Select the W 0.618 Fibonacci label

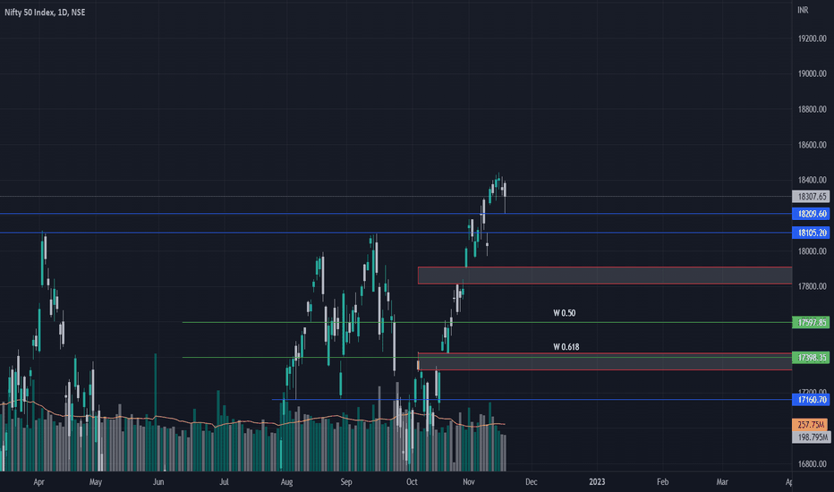566,347
